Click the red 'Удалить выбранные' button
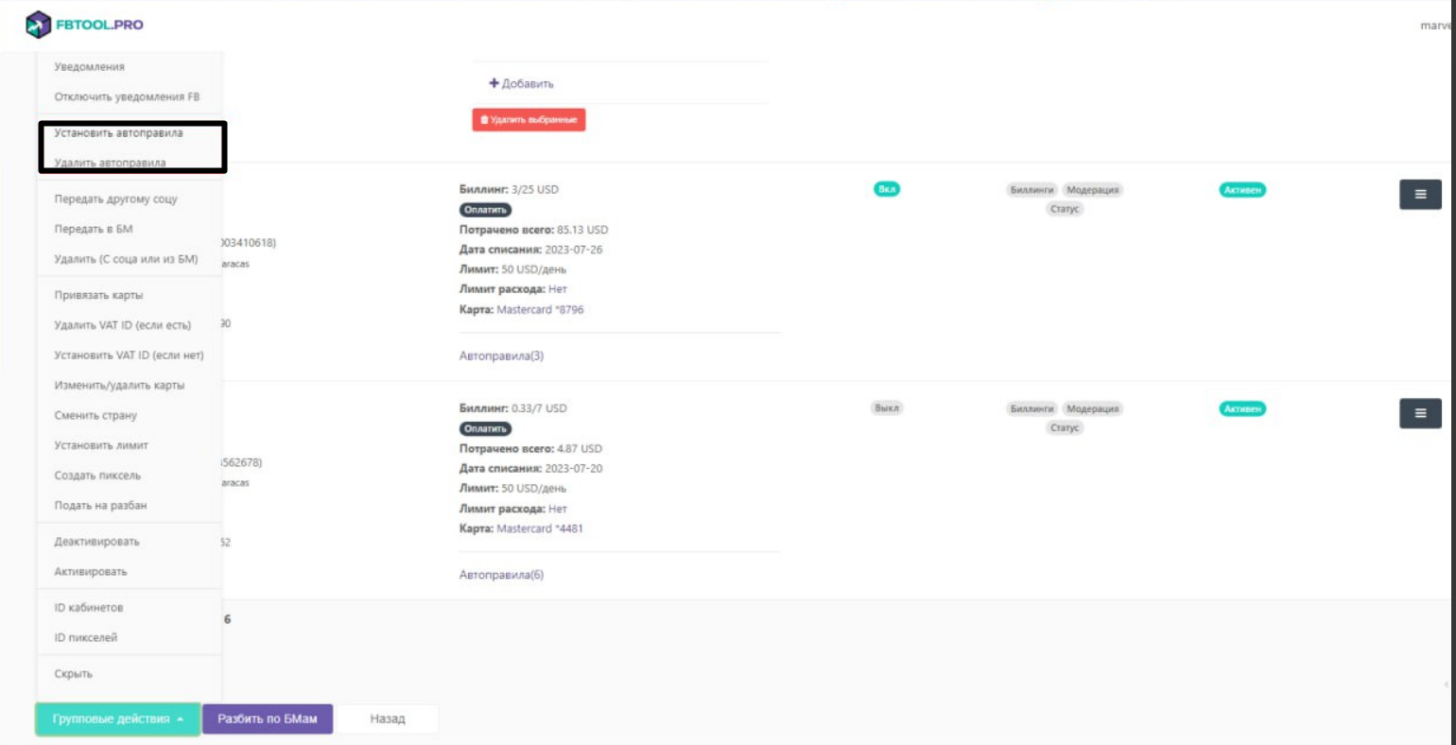The image size is (1456, 745). 529,120
